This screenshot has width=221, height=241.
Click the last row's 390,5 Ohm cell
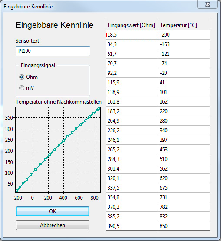132,226
